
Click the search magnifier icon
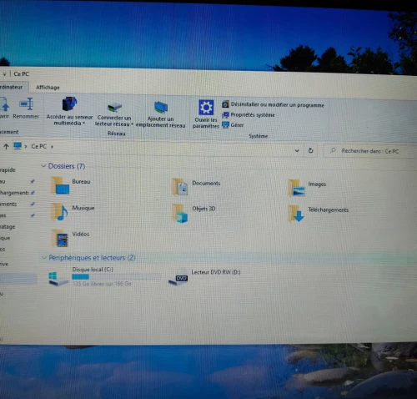333,150
